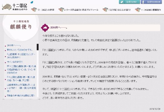Image resolution: width=164 pixels, height=112 pixels.
Task: Click the arrow bullet before 新作についてお知らせです
Action: coord(6,51)
